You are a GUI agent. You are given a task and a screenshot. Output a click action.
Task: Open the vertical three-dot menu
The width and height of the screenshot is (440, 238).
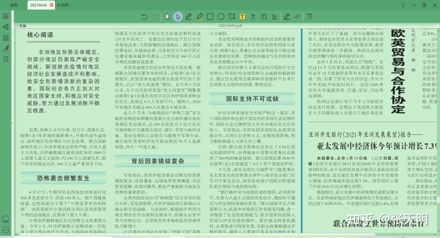click(403, 5)
